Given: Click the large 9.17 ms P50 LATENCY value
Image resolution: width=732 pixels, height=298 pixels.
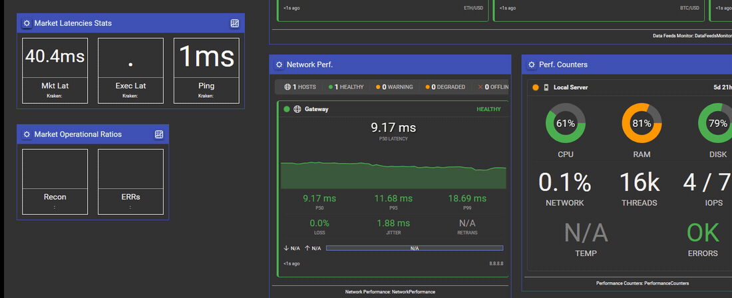Looking at the screenshot, I should (x=393, y=127).
